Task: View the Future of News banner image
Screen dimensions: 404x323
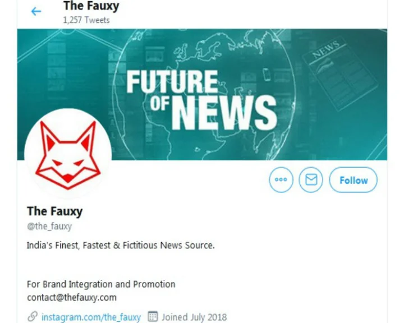Action: pyautogui.click(x=202, y=95)
